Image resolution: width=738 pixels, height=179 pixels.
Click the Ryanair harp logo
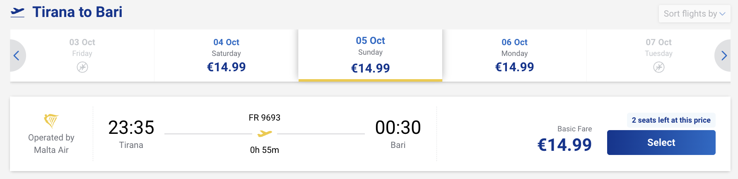click(x=51, y=121)
